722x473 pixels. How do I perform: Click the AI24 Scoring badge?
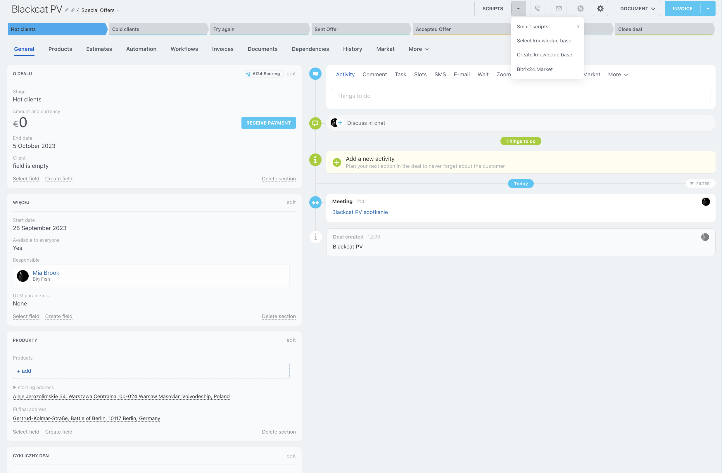[x=263, y=74]
